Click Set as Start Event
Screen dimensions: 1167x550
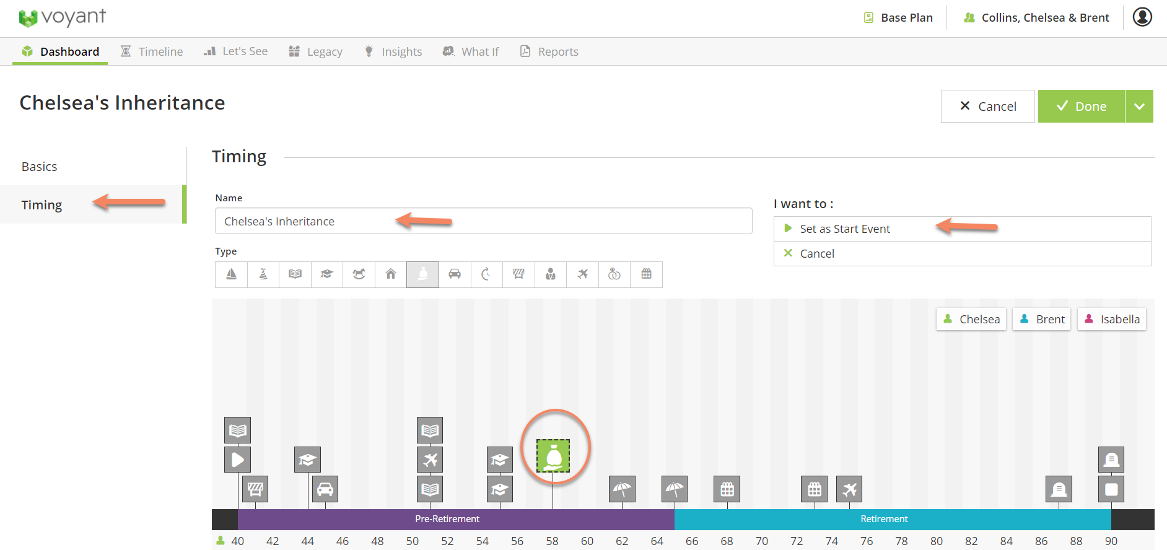pos(844,229)
